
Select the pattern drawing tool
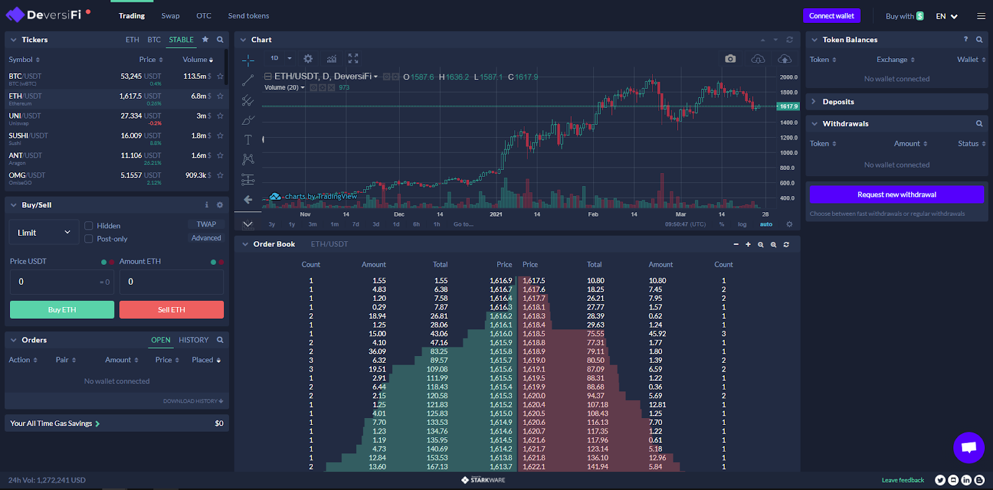pyautogui.click(x=248, y=159)
